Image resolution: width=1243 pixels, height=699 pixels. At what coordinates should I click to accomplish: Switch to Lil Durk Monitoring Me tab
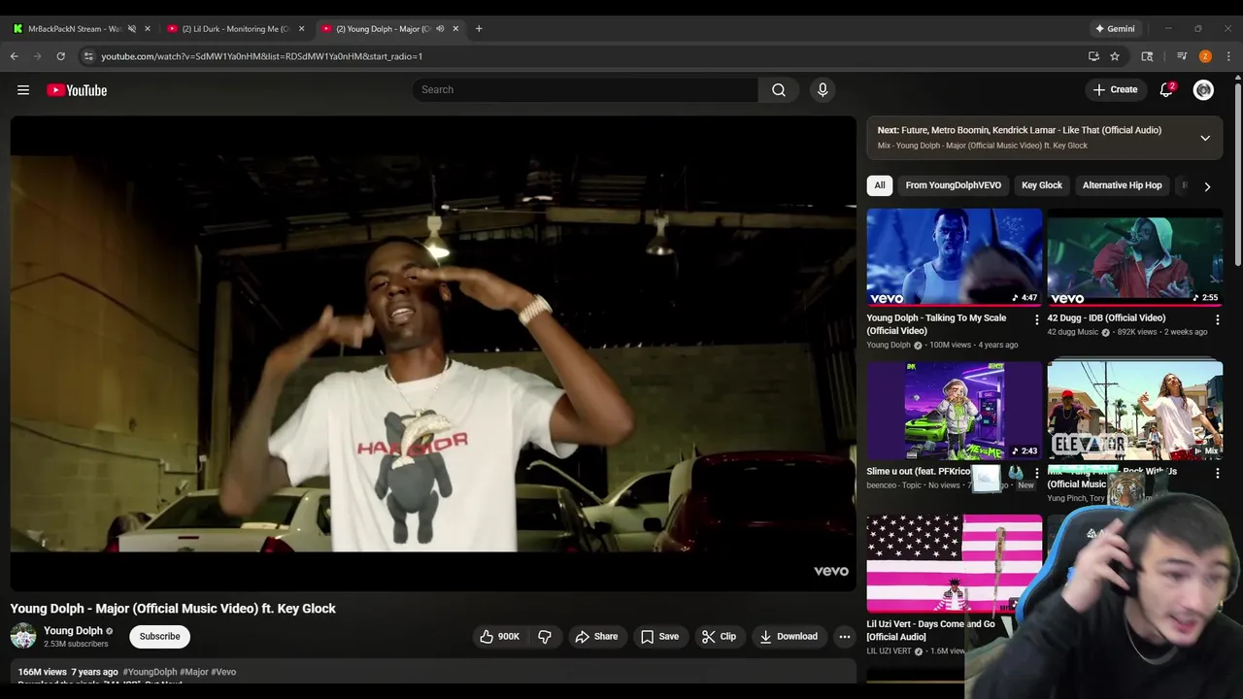(x=234, y=28)
